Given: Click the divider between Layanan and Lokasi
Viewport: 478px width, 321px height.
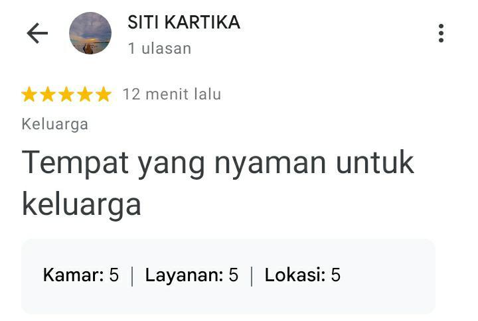Looking at the screenshot, I should 252,276.
